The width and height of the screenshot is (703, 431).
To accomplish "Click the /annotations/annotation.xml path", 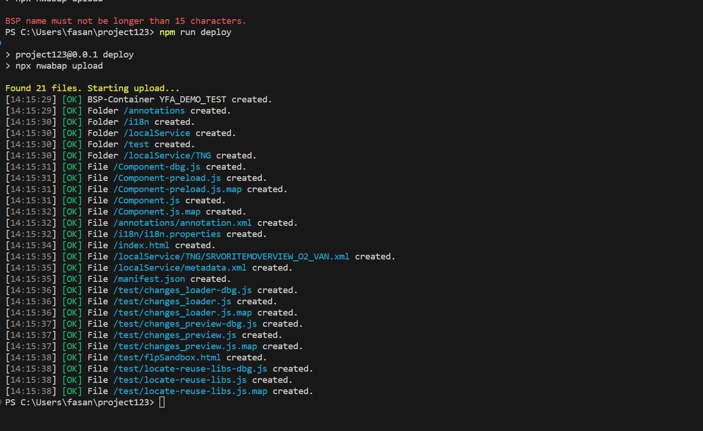I will click(x=182, y=223).
